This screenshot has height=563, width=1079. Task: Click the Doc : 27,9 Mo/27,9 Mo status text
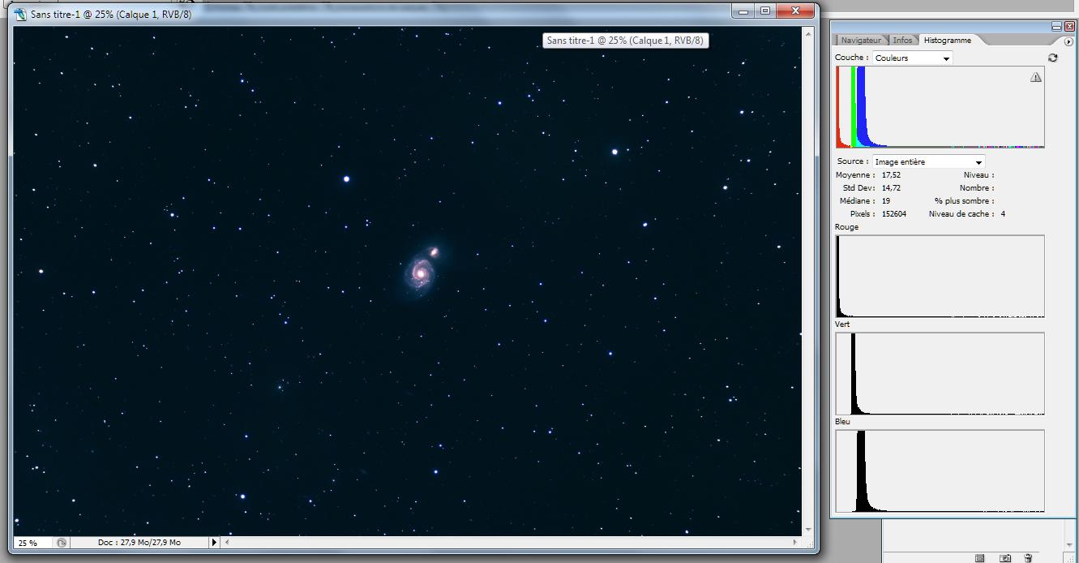point(139,543)
